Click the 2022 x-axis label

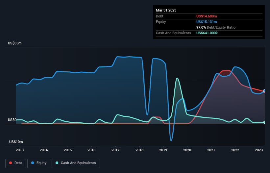coord(235,150)
